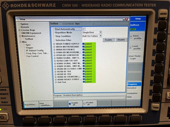Close the Setup dialog window
Image resolution: width=170 pixels, height=127 pixels.
click(126, 19)
